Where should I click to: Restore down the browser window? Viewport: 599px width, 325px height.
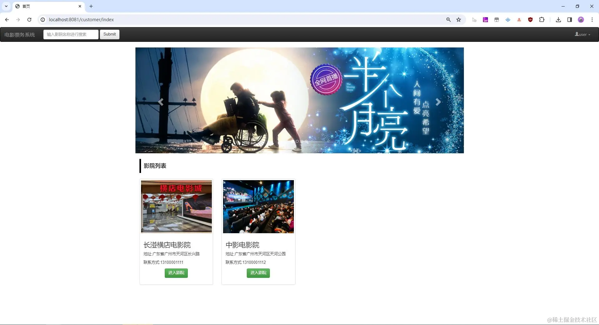pos(577,6)
